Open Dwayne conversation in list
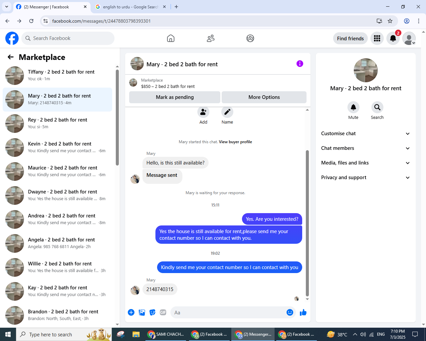 click(57, 195)
